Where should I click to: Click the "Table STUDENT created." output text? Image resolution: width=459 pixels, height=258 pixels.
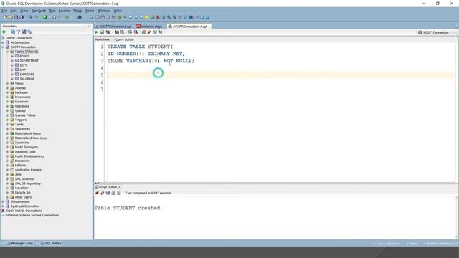[x=128, y=208]
